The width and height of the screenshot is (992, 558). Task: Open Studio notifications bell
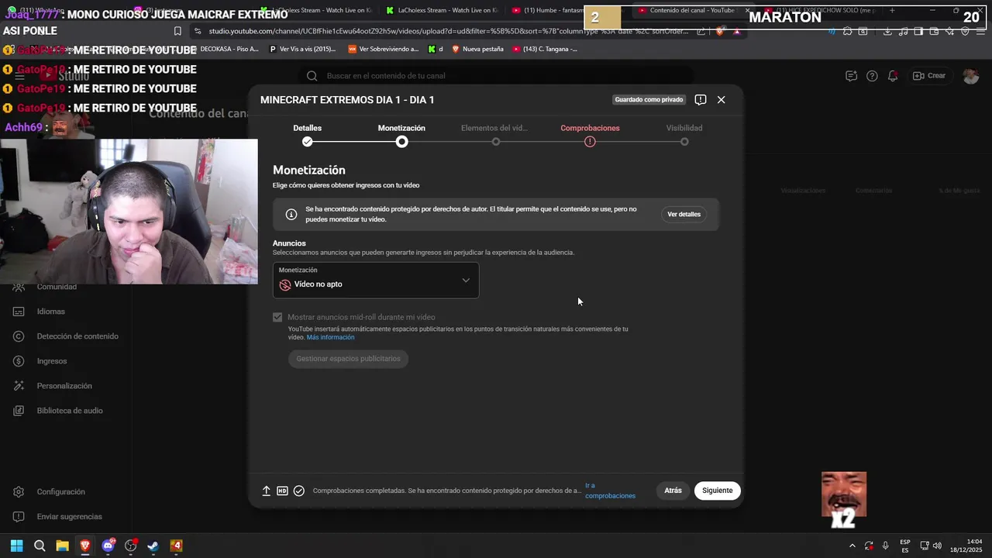pyautogui.click(x=893, y=76)
